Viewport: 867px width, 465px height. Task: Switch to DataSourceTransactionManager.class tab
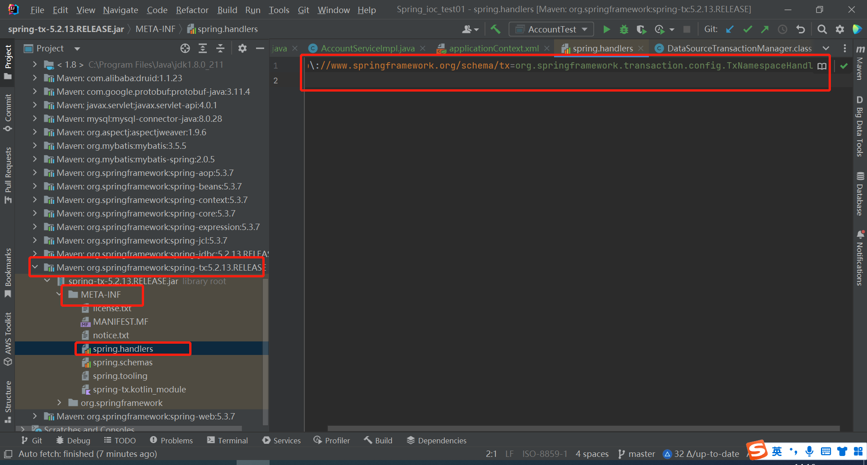point(739,48)
